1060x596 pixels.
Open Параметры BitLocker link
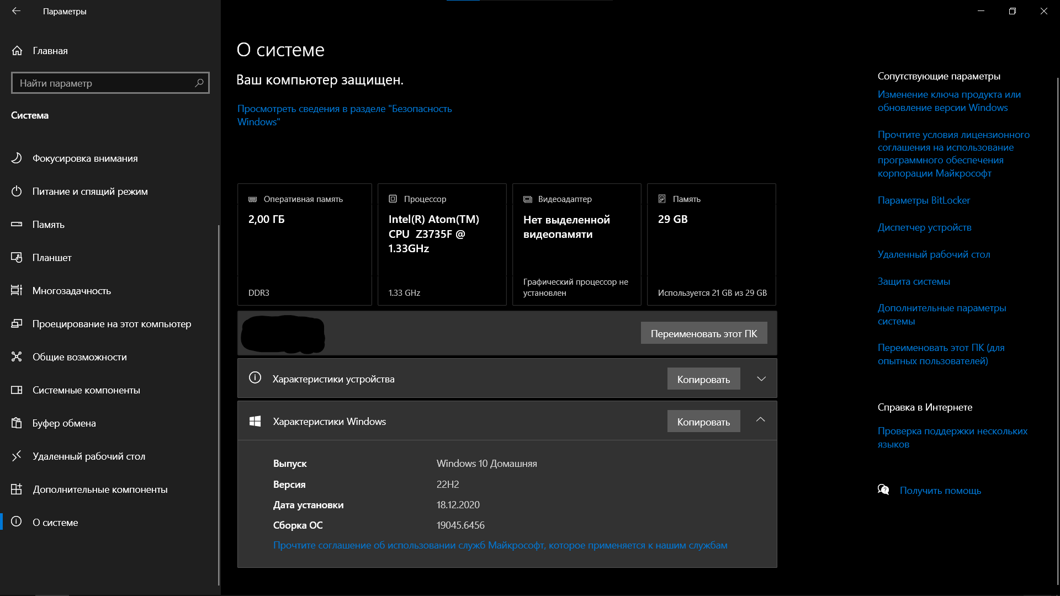coord(924,200)
